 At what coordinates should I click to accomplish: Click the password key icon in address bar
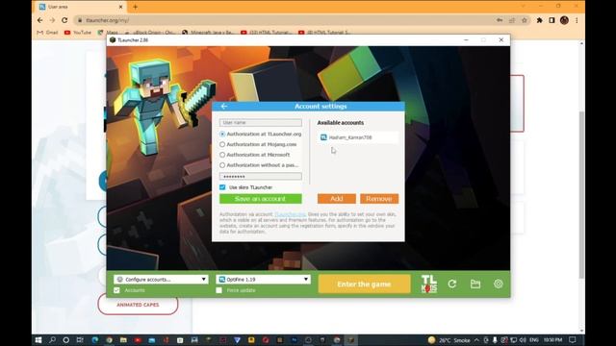coord(500,20)
